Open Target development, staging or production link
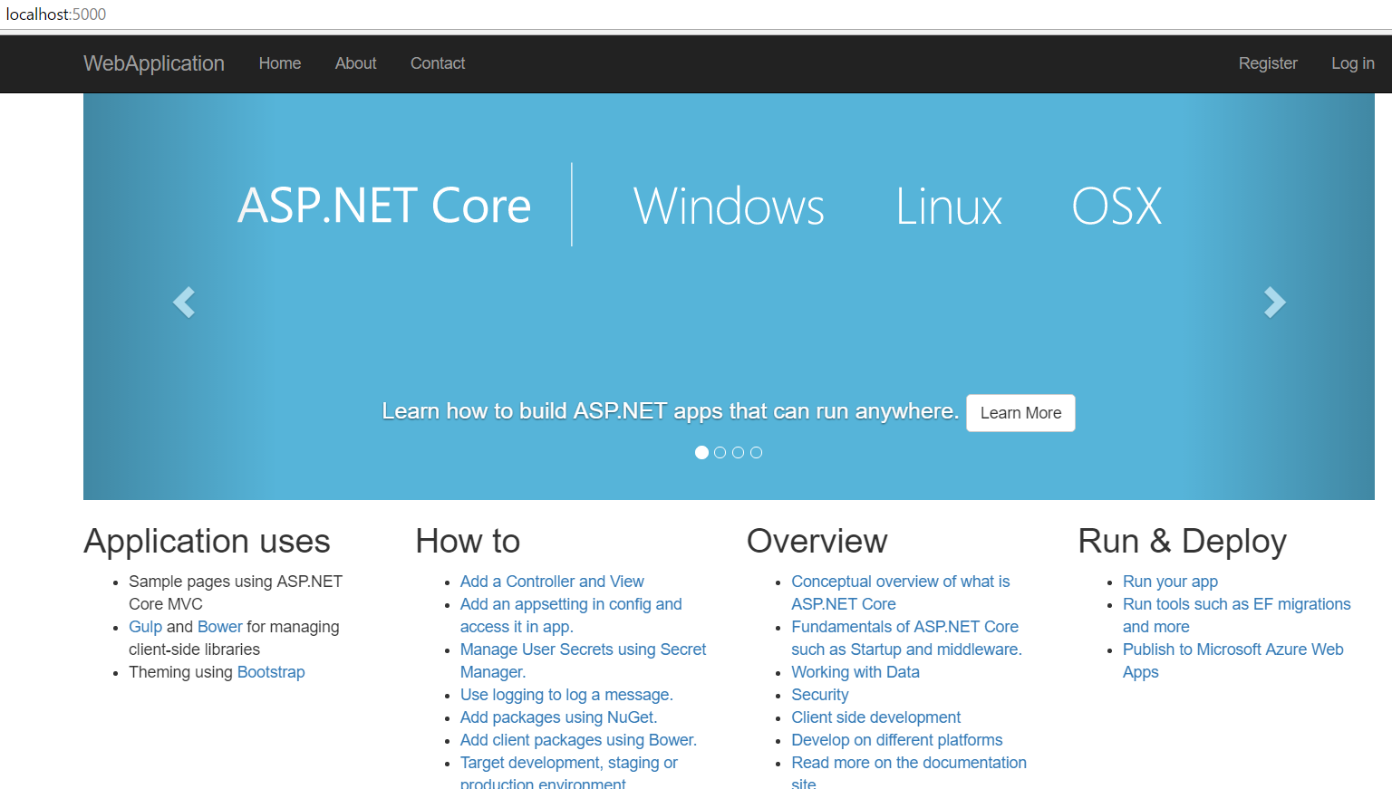Screen dimensions: 1392x789 [569, 772]
